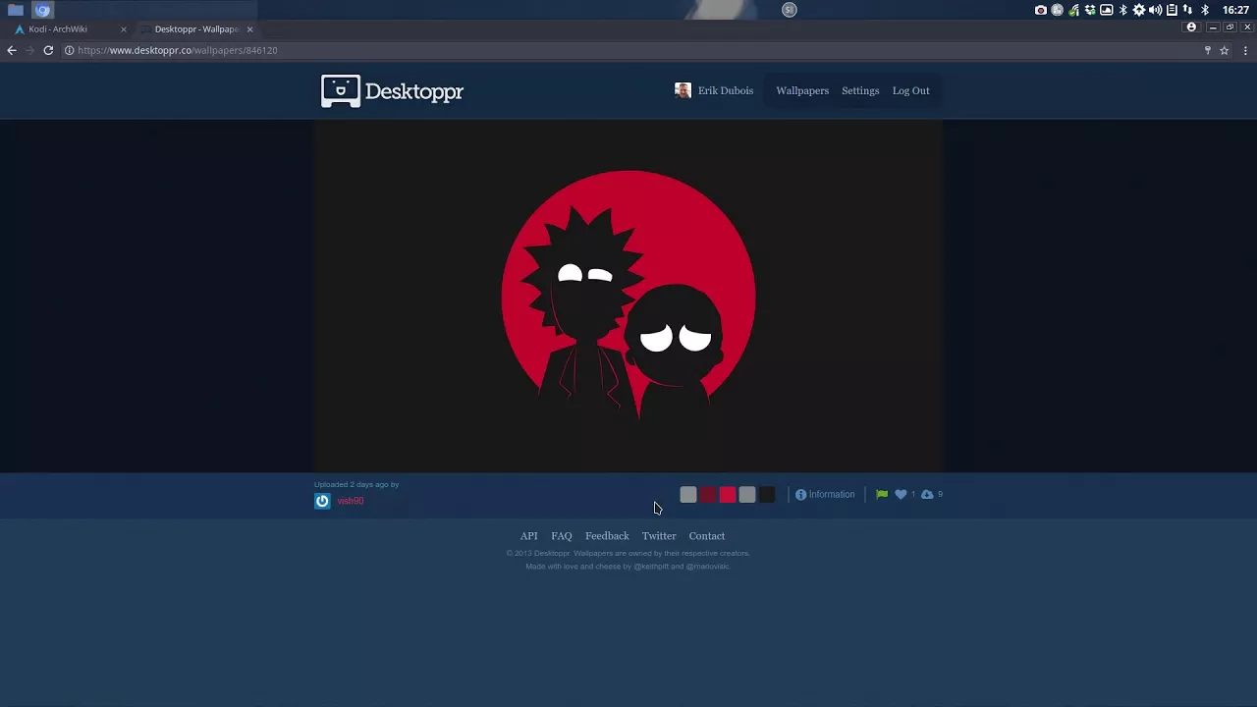Click the Desktoppr logo

point(392,91)
